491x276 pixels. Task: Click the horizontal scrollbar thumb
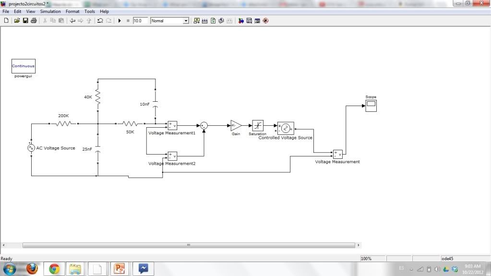pos(188,245)
